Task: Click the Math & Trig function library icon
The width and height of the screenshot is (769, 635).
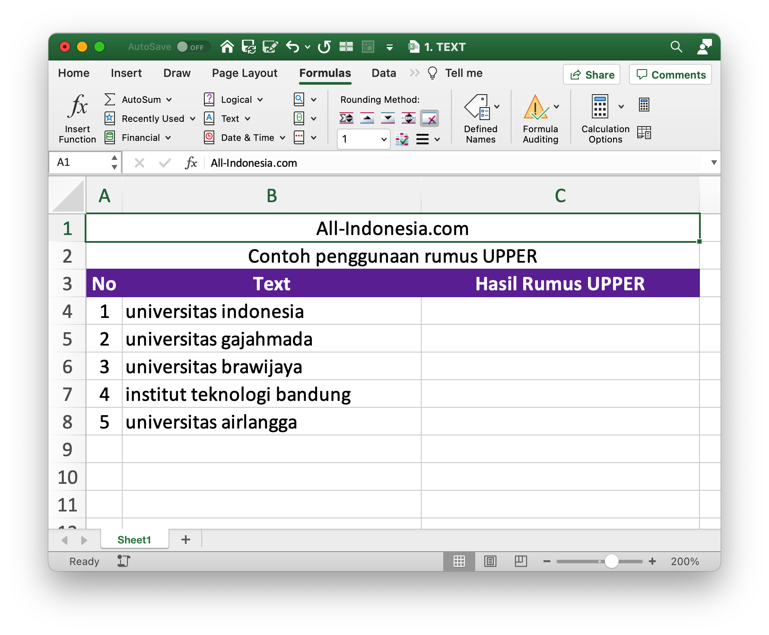Action: (x=299, y=118)
